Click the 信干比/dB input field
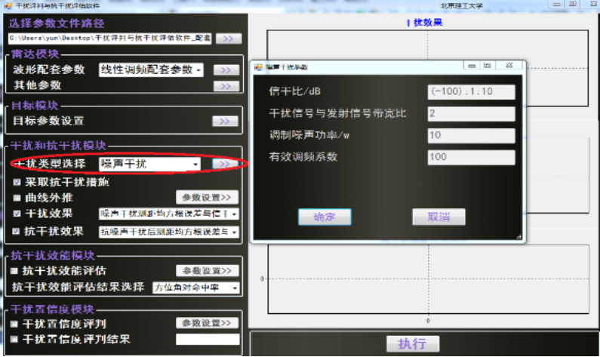 [471, 92]
